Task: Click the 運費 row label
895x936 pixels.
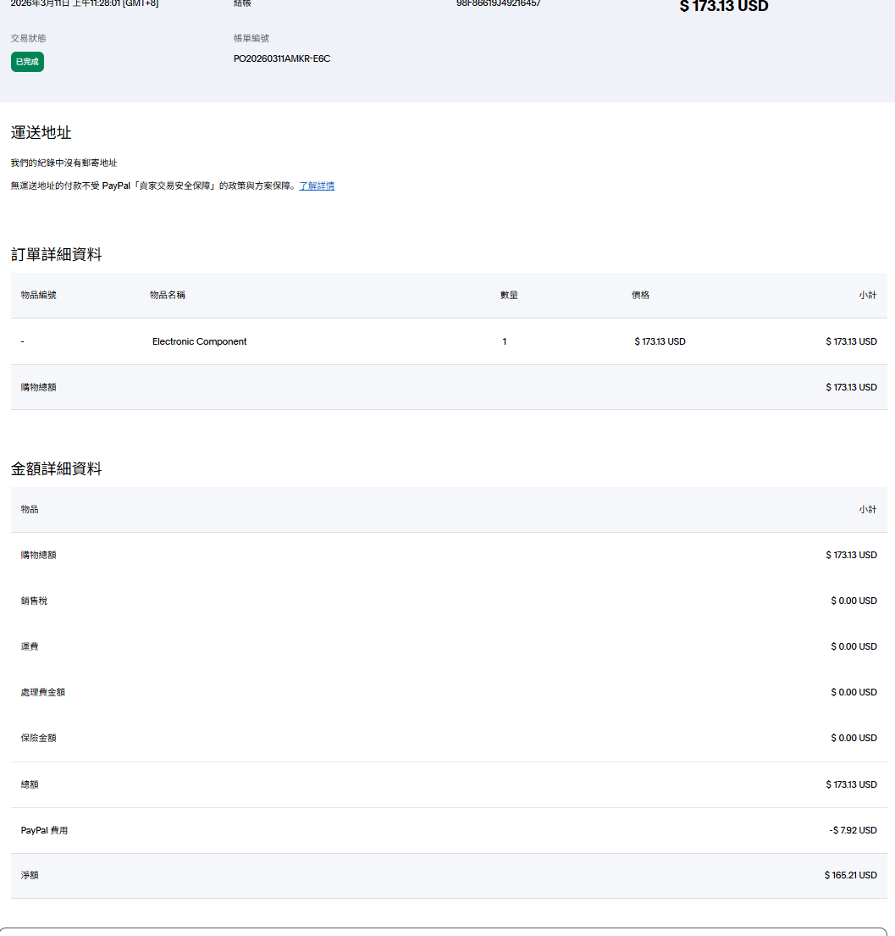Action: coord(30,646)
